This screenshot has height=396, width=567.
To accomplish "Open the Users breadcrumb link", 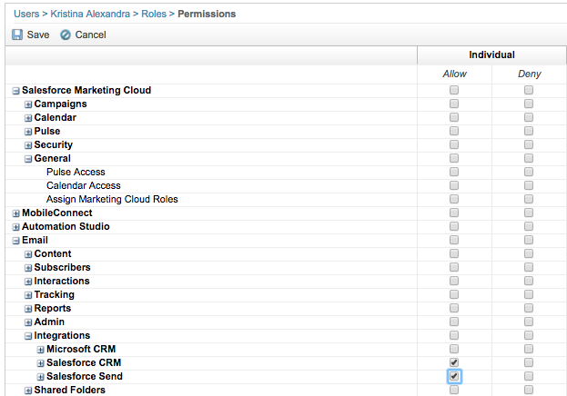I will 26,14.
